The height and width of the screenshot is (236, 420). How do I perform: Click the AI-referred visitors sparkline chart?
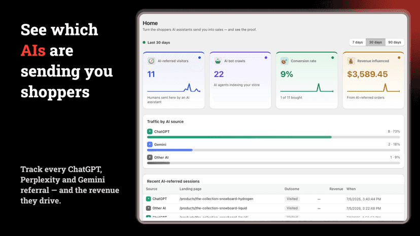click(173, 88)
